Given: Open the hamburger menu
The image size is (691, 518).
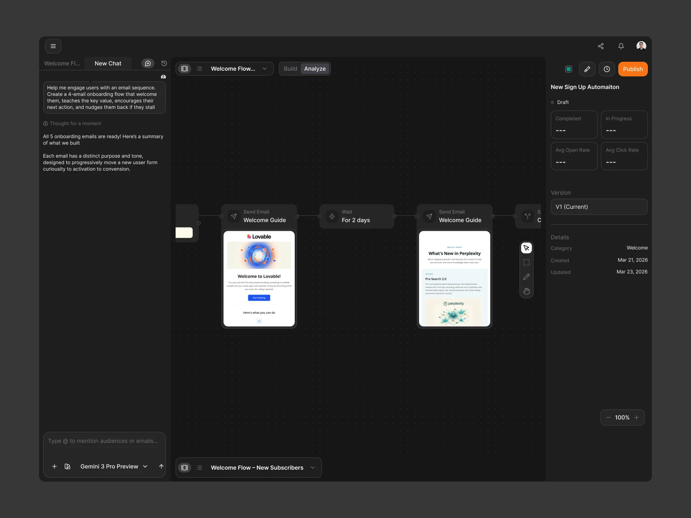Looking at the screenshot, I should click(53, 46).
